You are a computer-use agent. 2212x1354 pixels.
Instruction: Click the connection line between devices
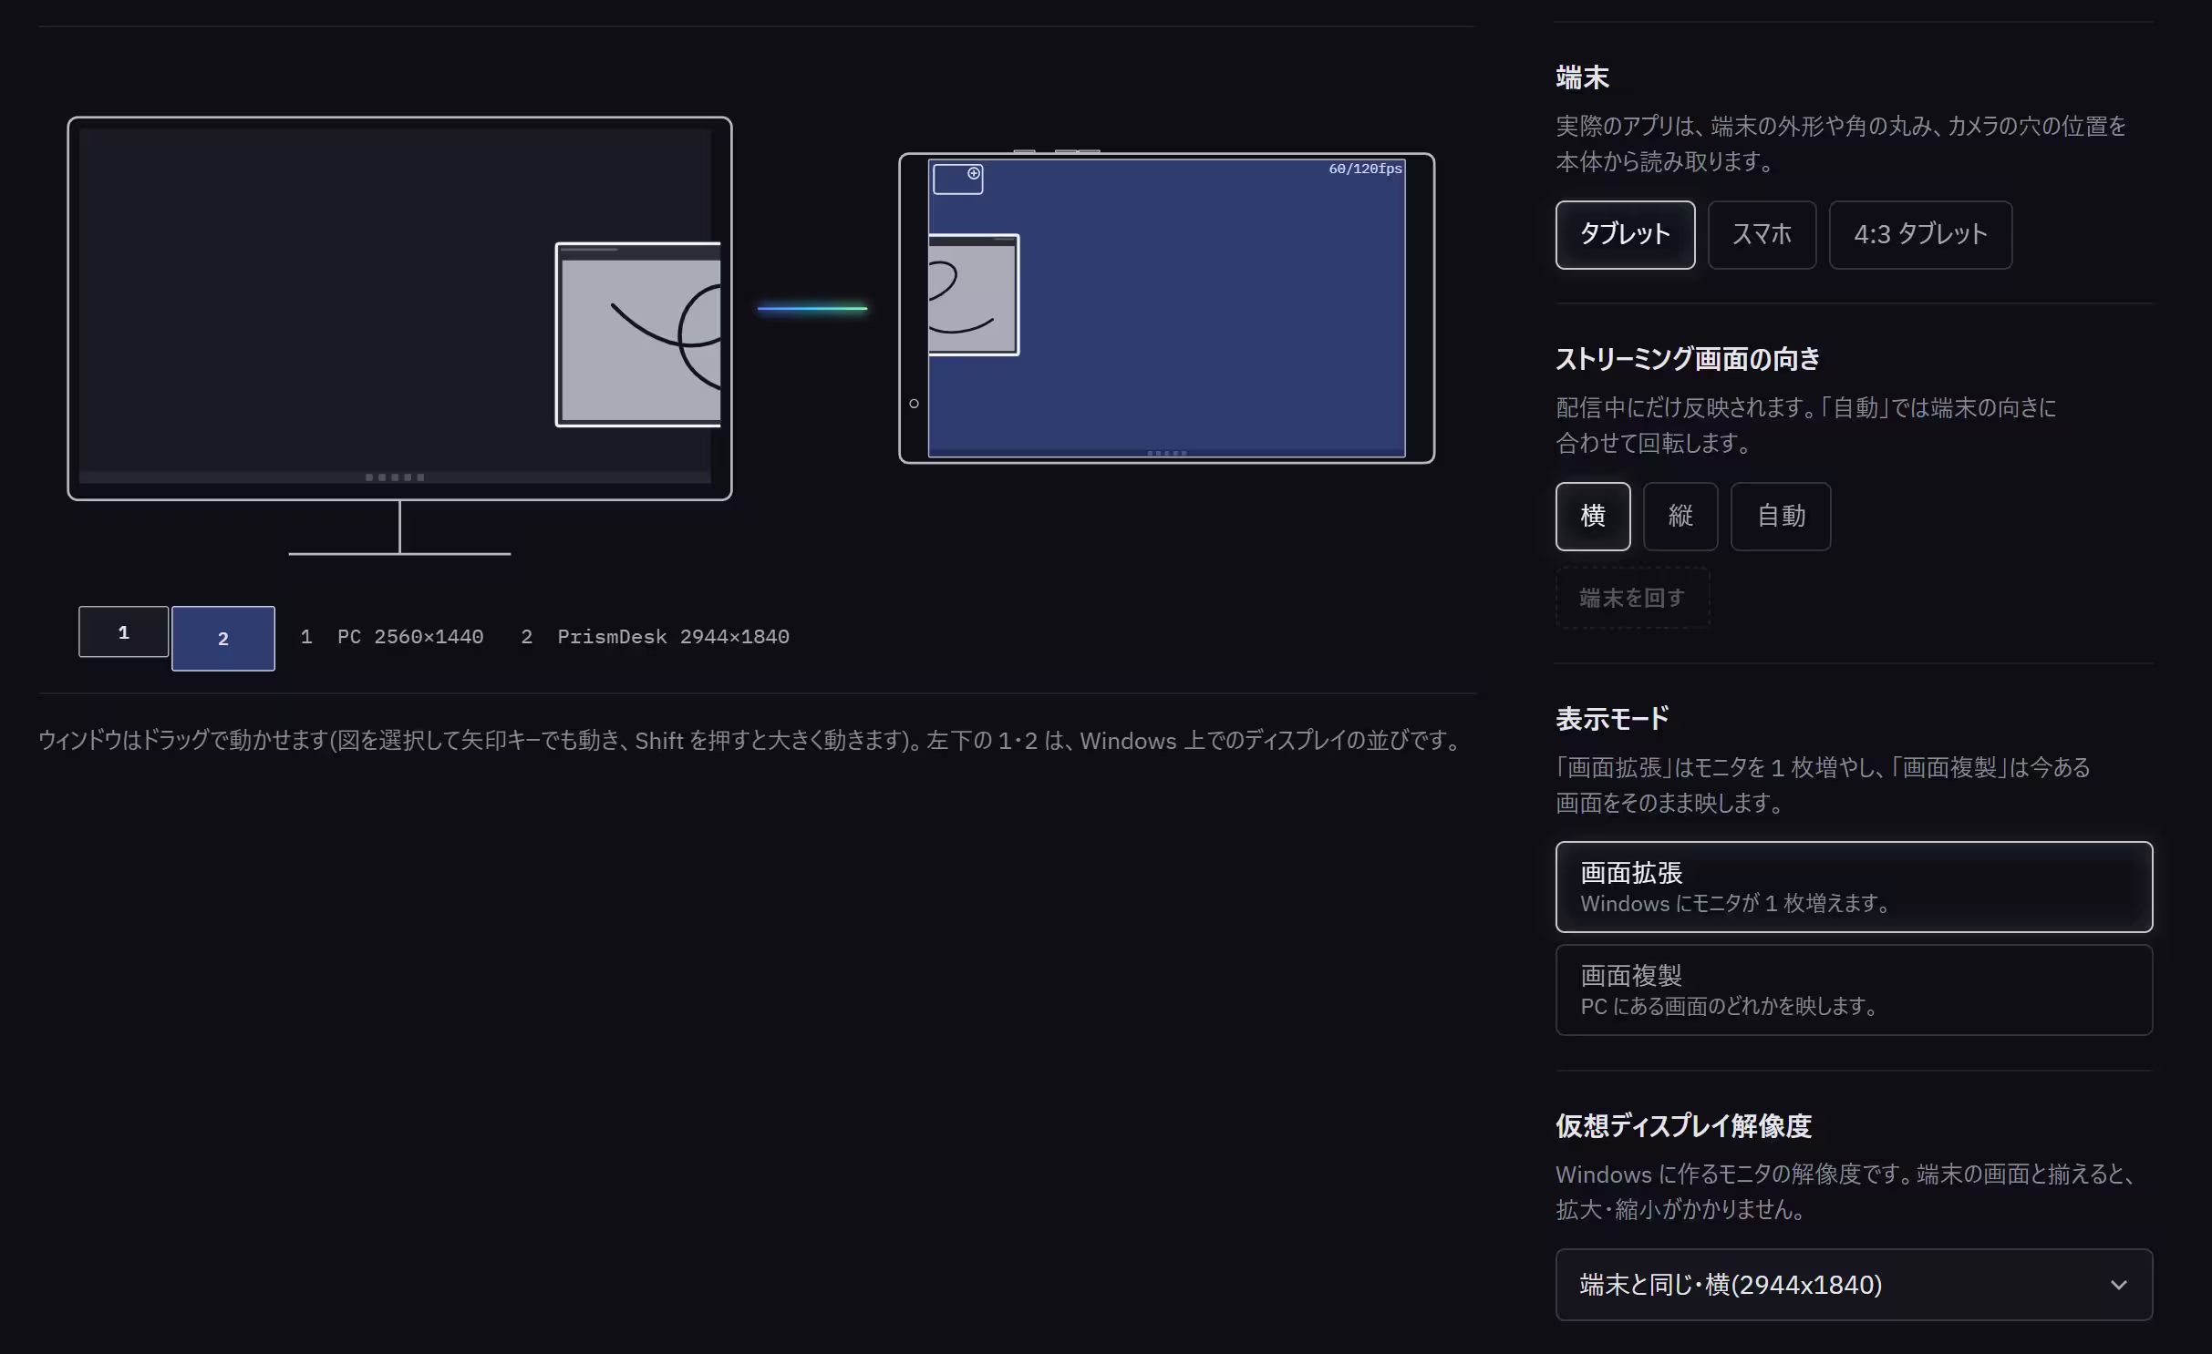click(811, 308)
